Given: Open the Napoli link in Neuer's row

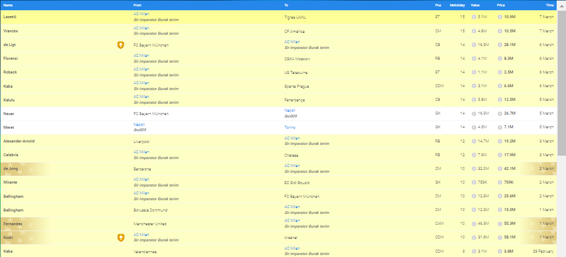Looking at the screenshot, I should [290, 110].
